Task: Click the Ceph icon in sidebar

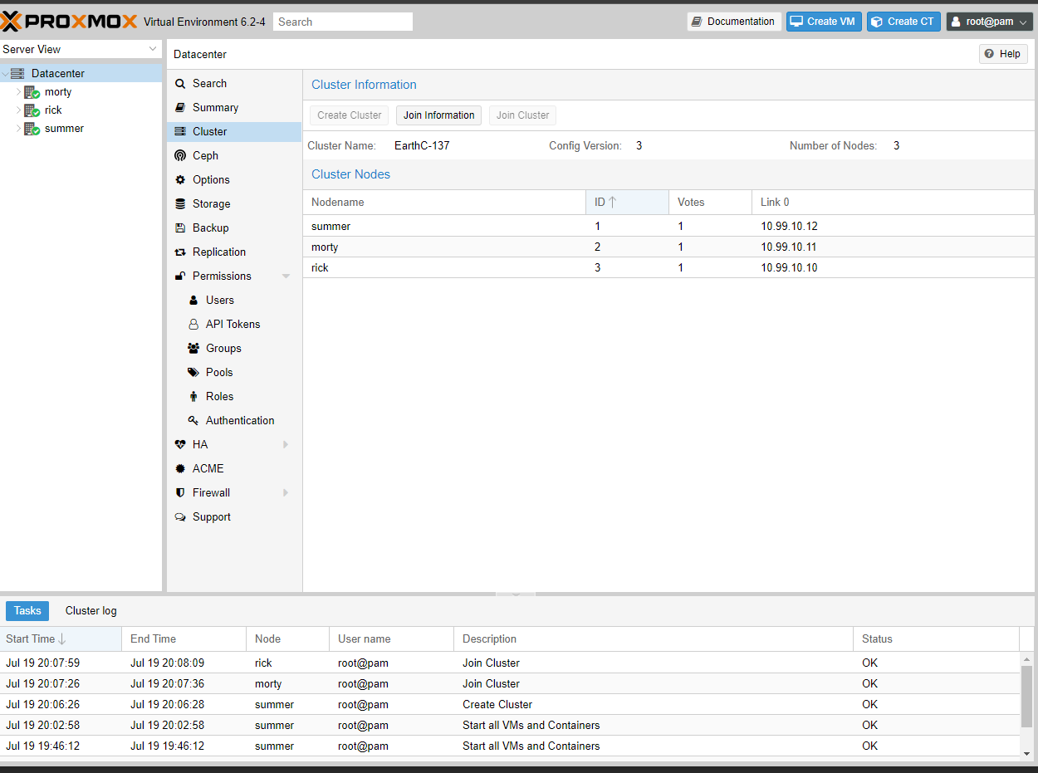Action: click(x=180, y=155)
